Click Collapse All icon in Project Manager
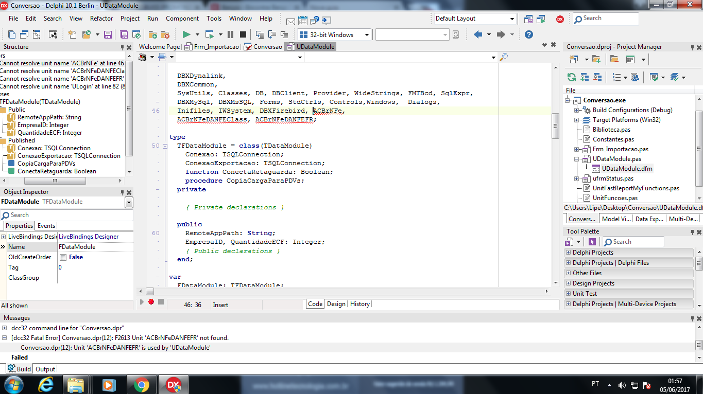The width and height of the screenshot is (703, 394). 597,77
